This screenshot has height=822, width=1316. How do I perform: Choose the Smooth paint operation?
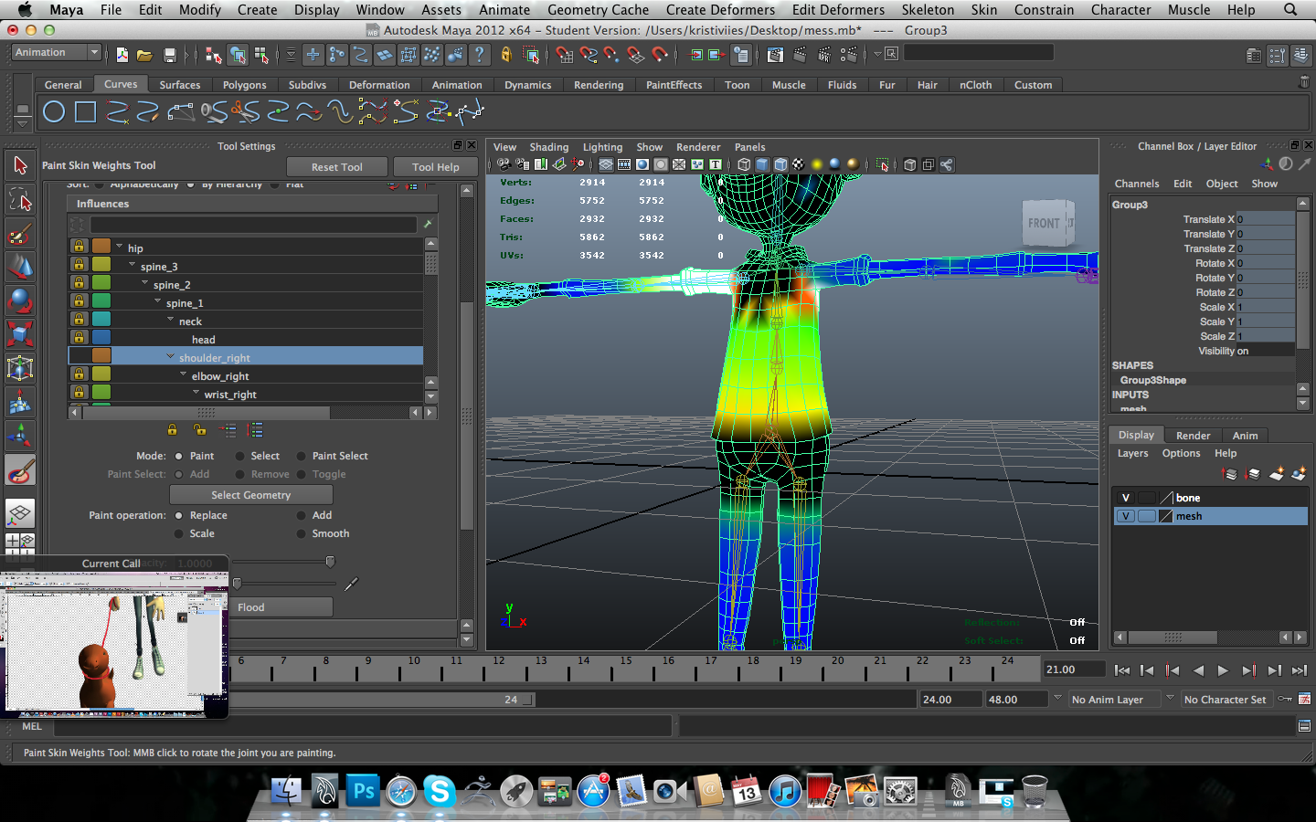[x=301, y=533]
